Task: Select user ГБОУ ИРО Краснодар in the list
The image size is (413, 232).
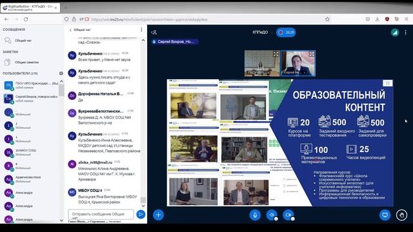Action: pyautogui.click(x=31, y=85)
